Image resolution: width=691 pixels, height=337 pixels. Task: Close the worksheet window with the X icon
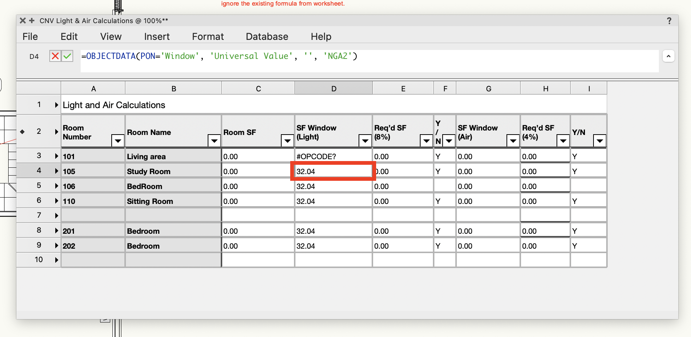pyautogui.click(x=23, y=21)
